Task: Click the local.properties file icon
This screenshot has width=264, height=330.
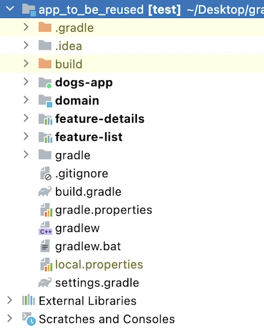Action: tap(46, 264)
